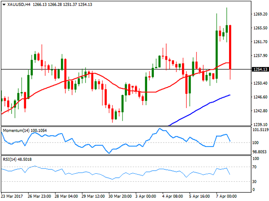Click price scale value 1242.80

(260, 111)
